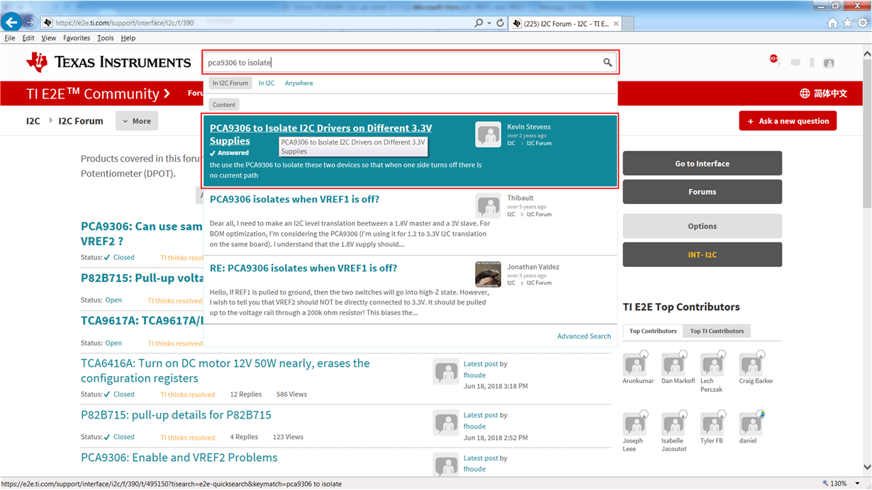Expand the More dropdown in breadcrumb
The height and width of the screenshot is (490, 872).
pos(137,121)
